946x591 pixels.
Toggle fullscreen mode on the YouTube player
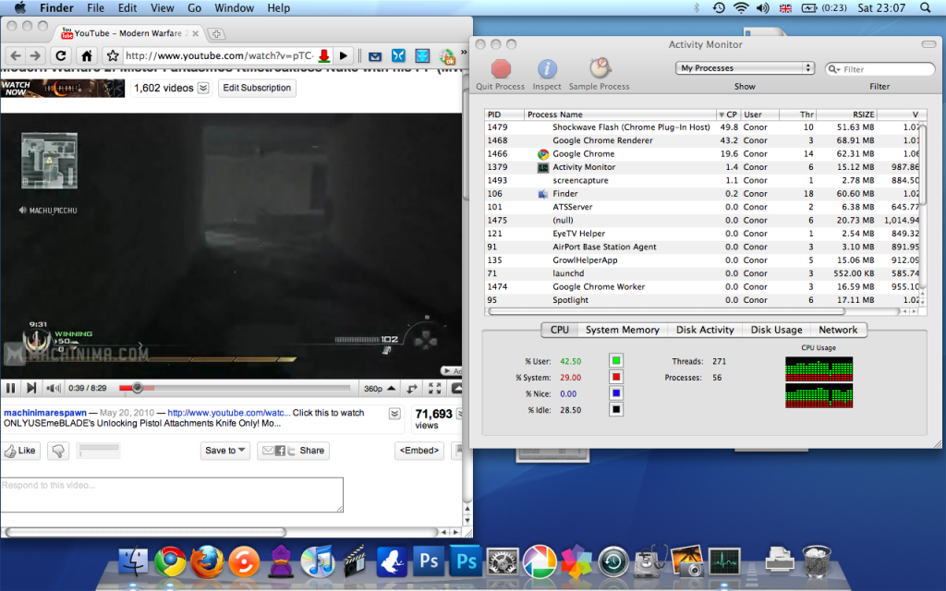click(434, 389)
